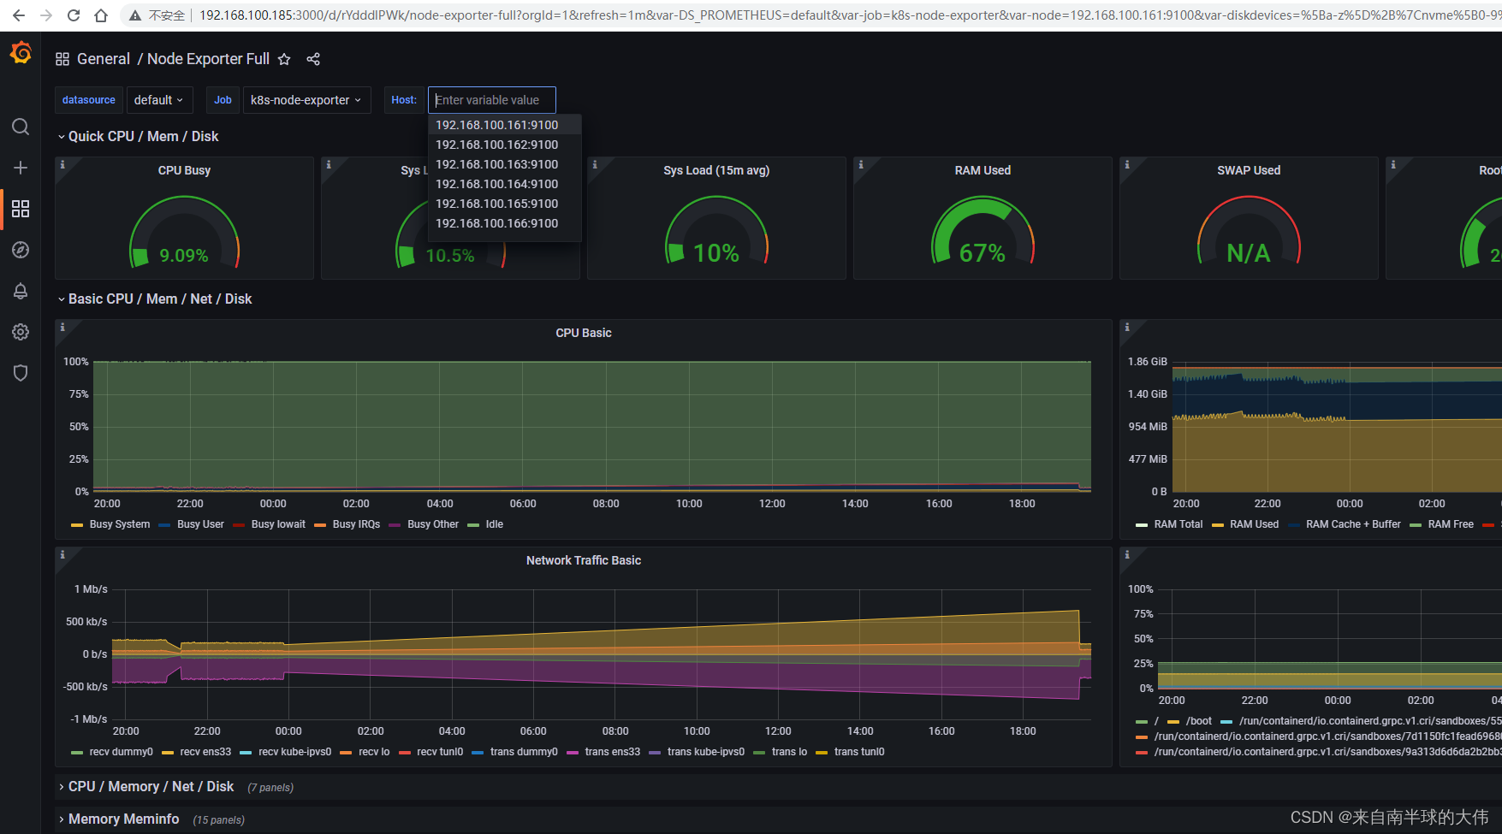Click recv dummy0 color swatch in legend
Screen dimensions: 1502x834
coord(77,753)
